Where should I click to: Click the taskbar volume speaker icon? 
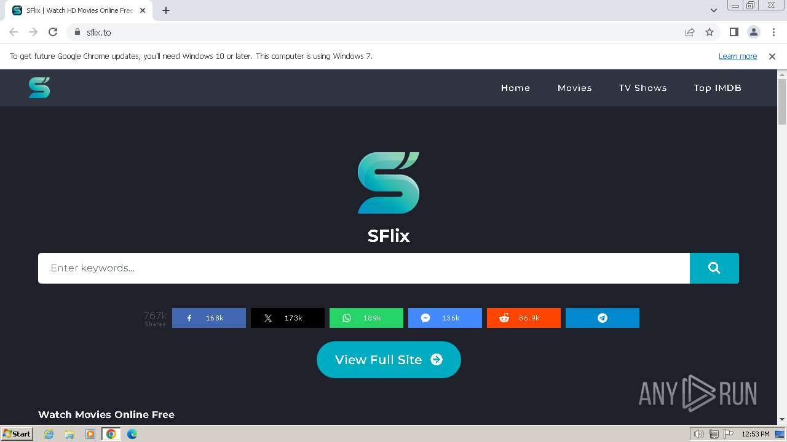(699, 434)
